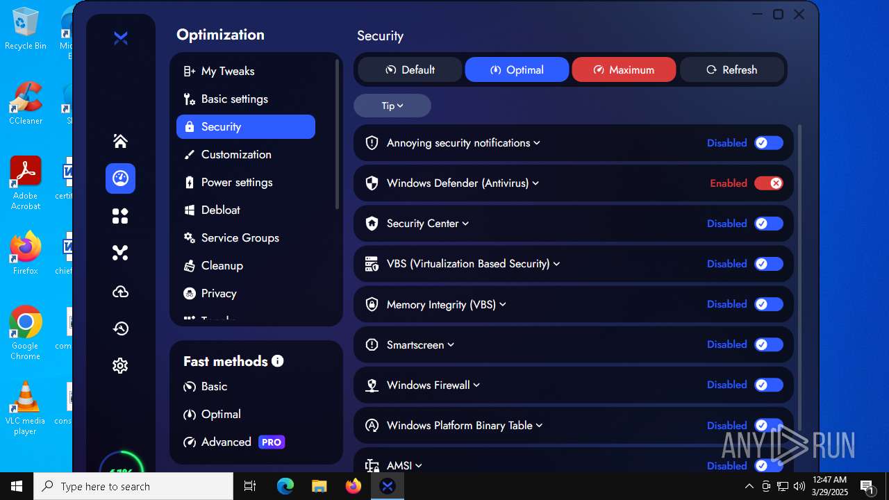The width and height of the screenshot is (889, 500).
Task: Toggle Annoying security notifications switch
Action: point(769,143)
